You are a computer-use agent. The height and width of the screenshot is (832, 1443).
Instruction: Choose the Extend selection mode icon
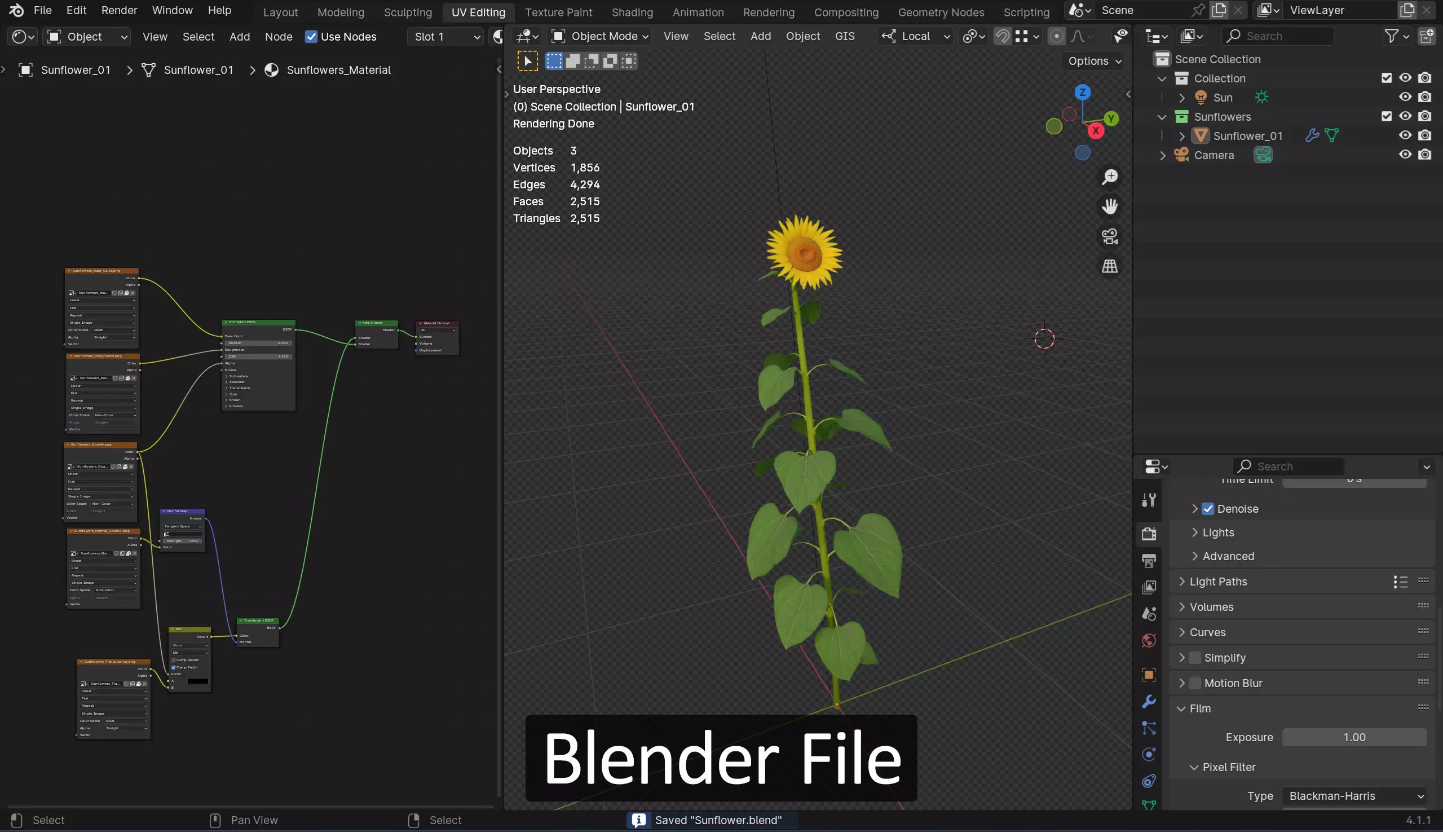tap(572, 61)
